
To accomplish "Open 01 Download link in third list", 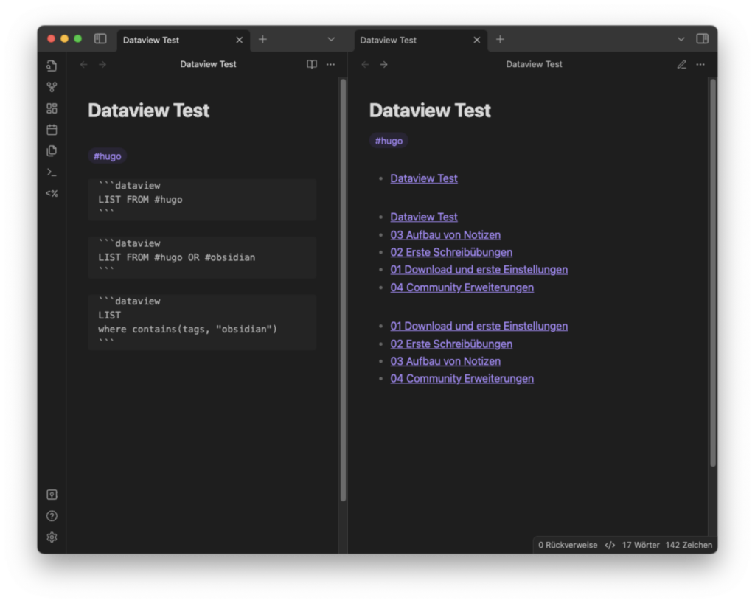I will coord(479,326).
